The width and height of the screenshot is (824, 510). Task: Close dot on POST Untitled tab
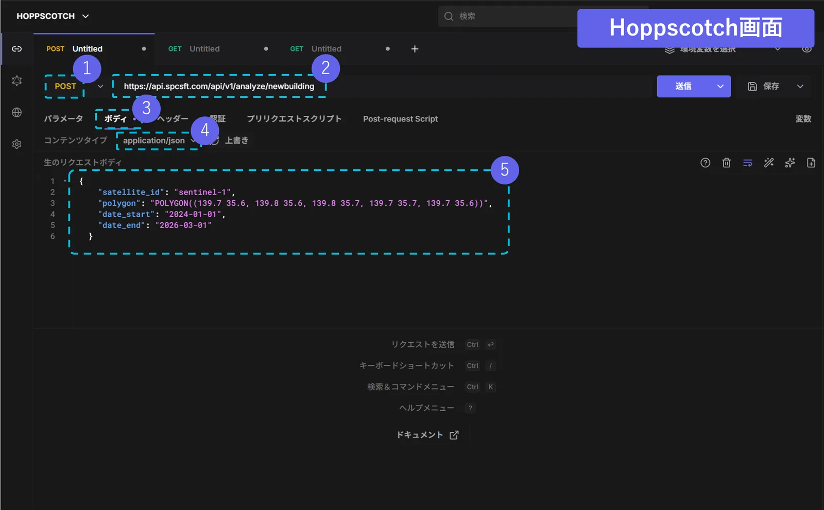click(144, 49)
